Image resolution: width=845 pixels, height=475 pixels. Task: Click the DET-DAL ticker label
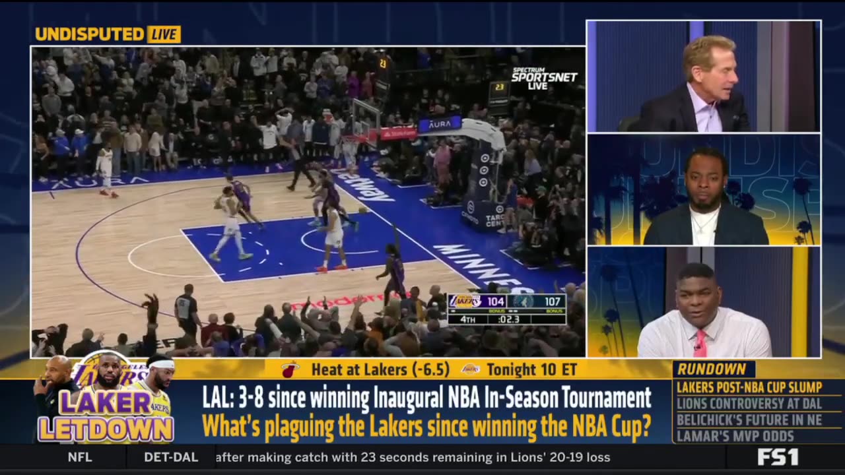(x=171, y=457)
